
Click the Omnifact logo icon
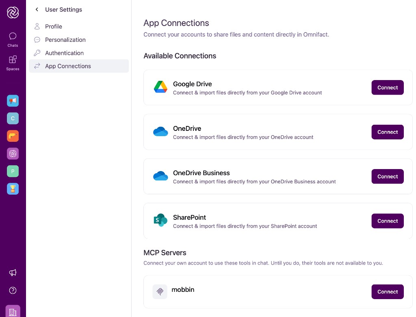(13, 12)
